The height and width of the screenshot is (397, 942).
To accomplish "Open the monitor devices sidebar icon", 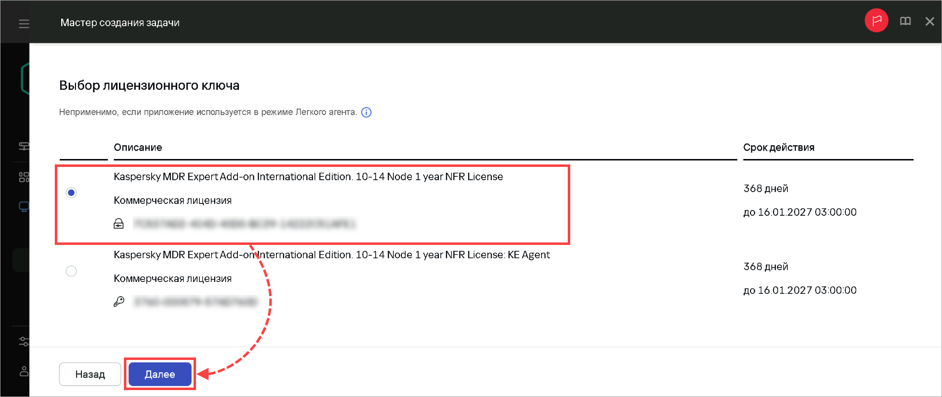I will 24,206.
